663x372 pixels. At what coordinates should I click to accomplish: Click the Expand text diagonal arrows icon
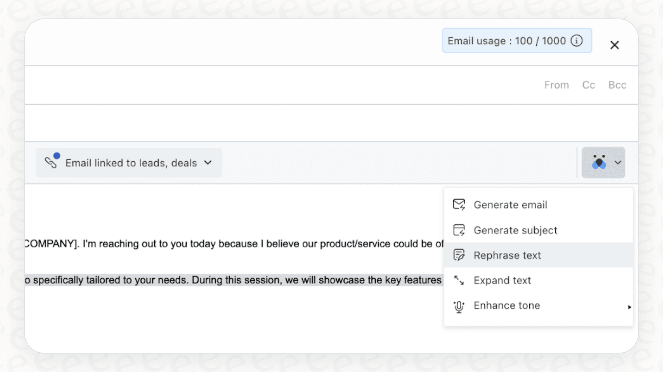(459, 280)
